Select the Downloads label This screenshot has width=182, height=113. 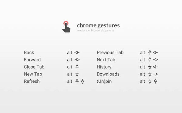pos(108,74)
